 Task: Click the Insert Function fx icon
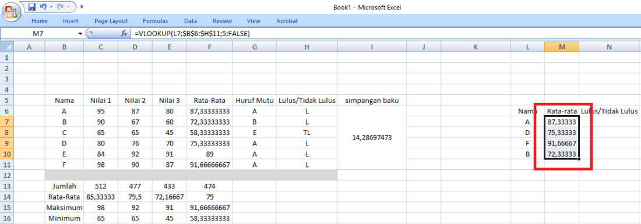(x=124, y=34)
